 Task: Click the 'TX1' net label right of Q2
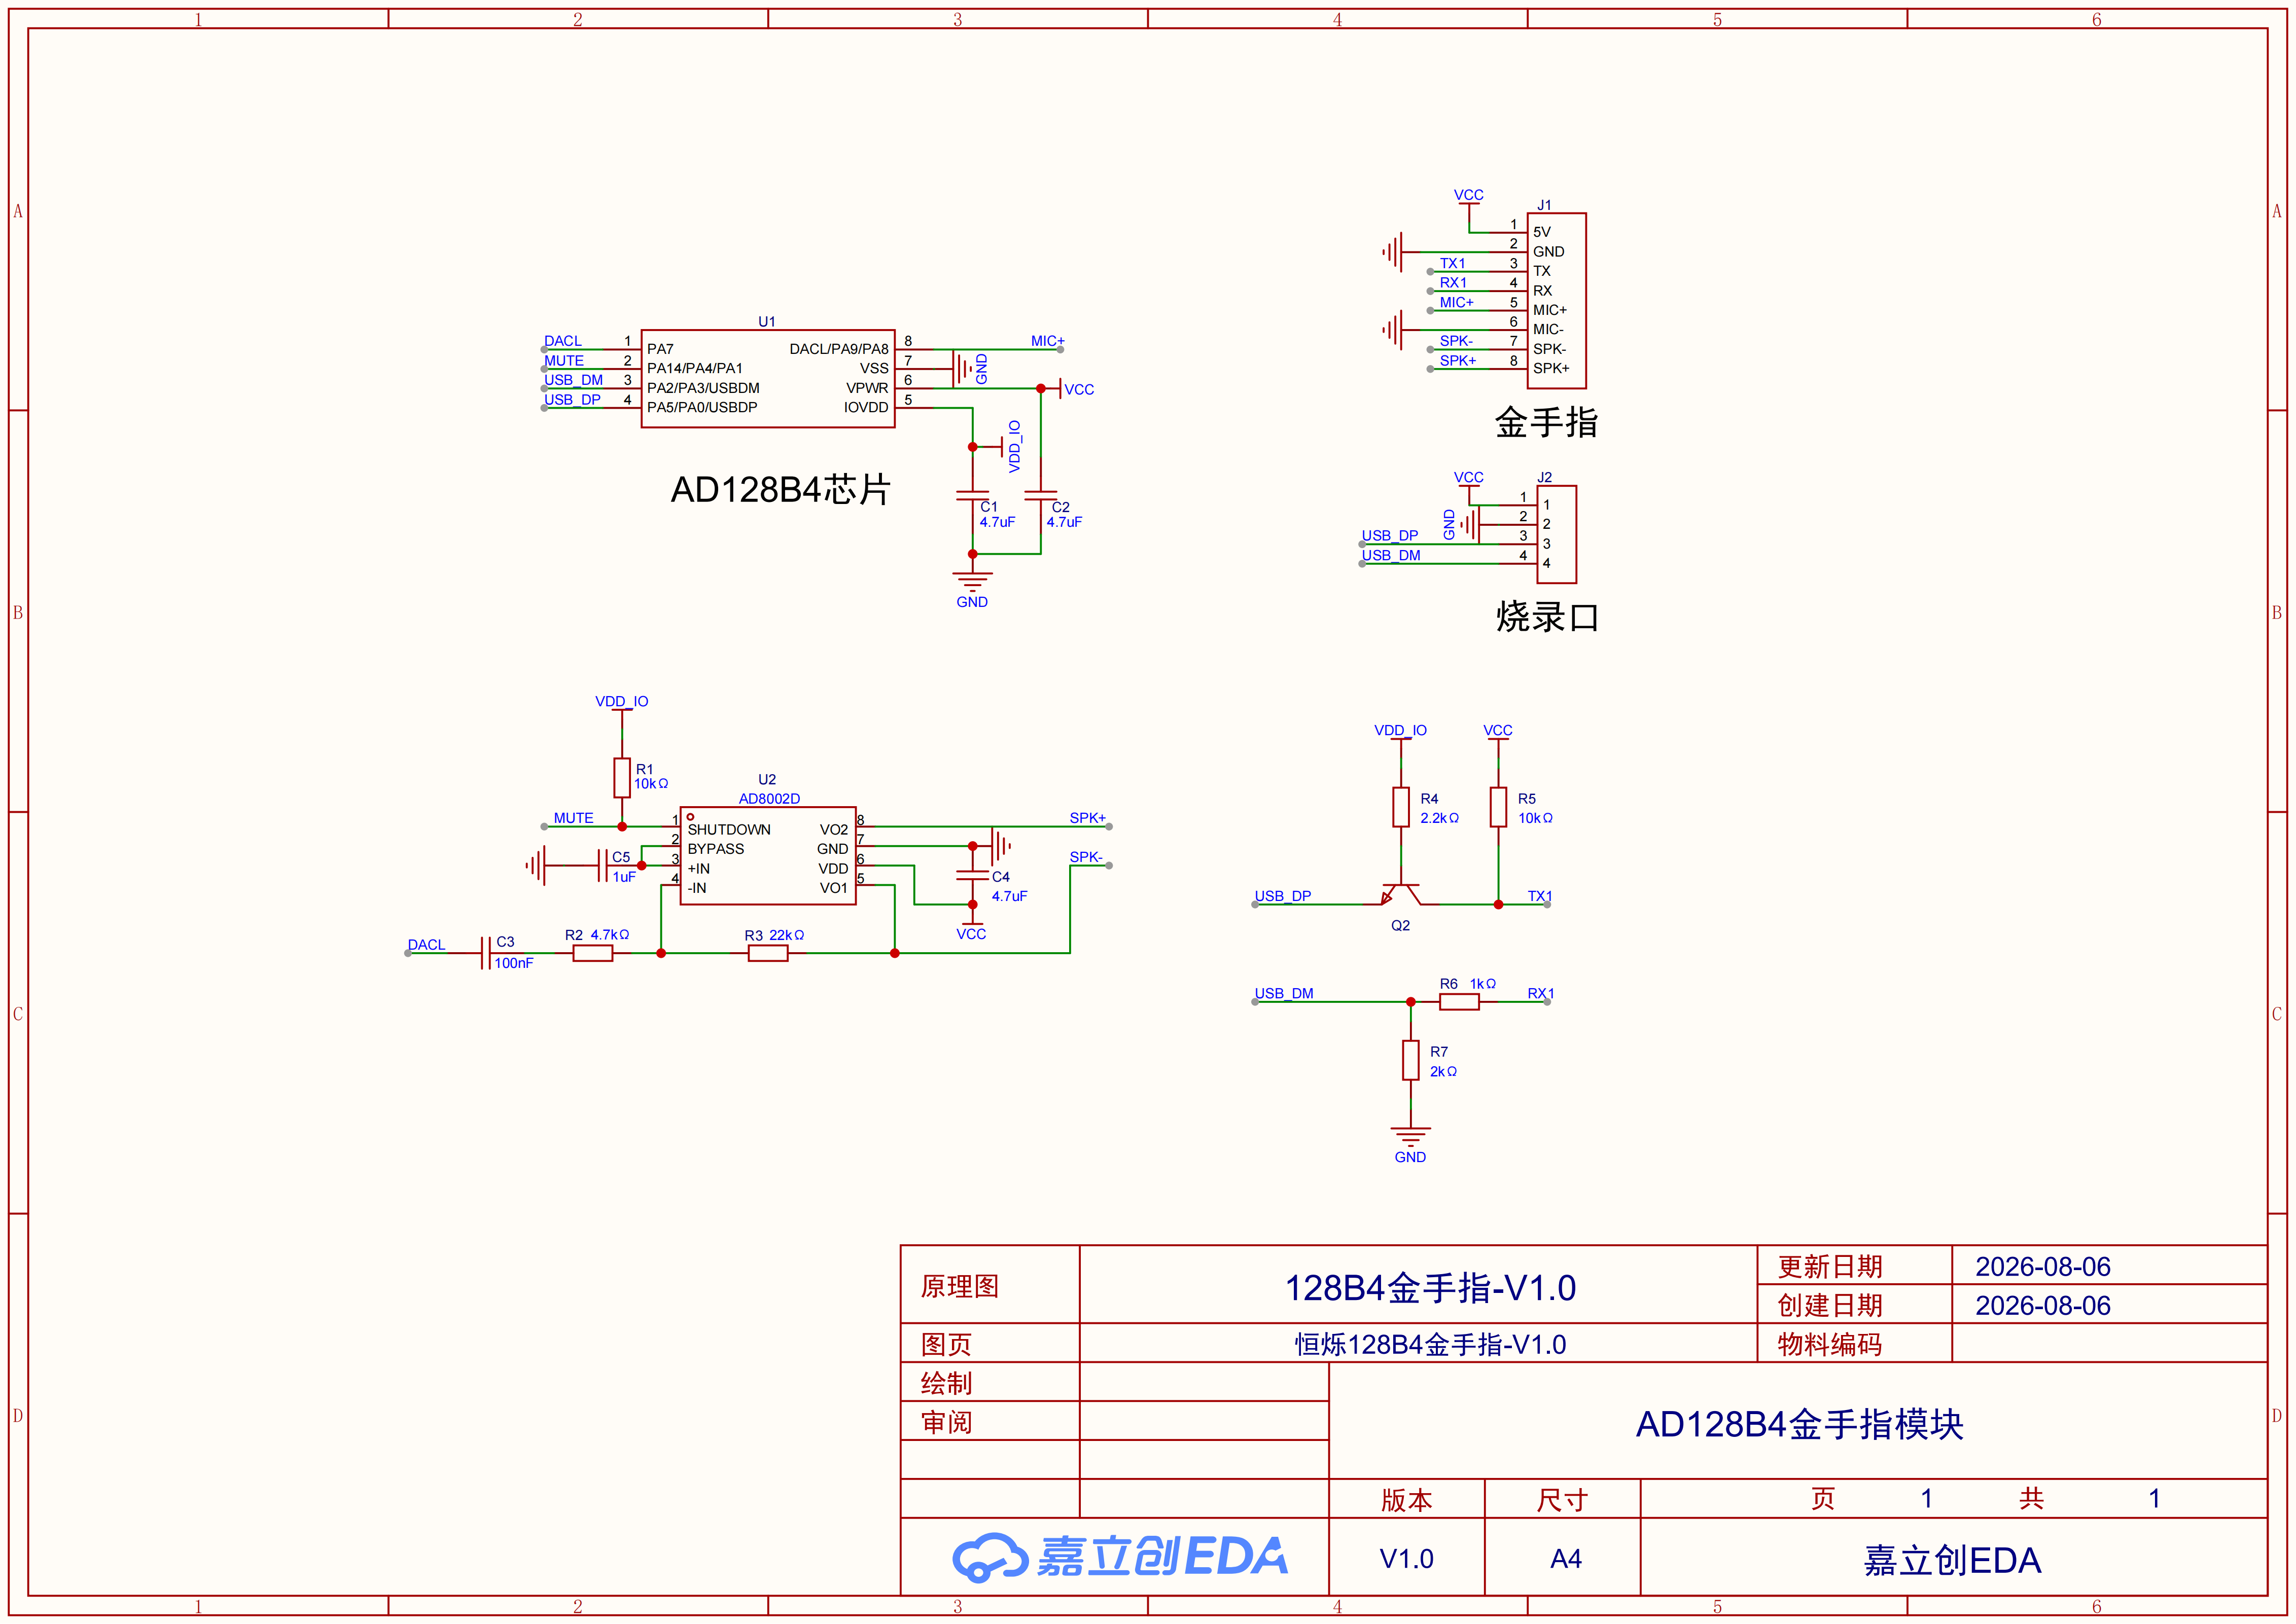[1540, 896]
